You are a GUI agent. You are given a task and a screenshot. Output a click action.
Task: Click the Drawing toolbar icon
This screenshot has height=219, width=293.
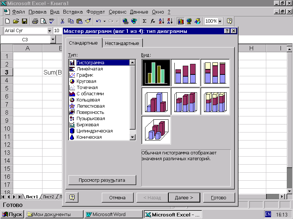pyautogui.click(x=197, y=21)
